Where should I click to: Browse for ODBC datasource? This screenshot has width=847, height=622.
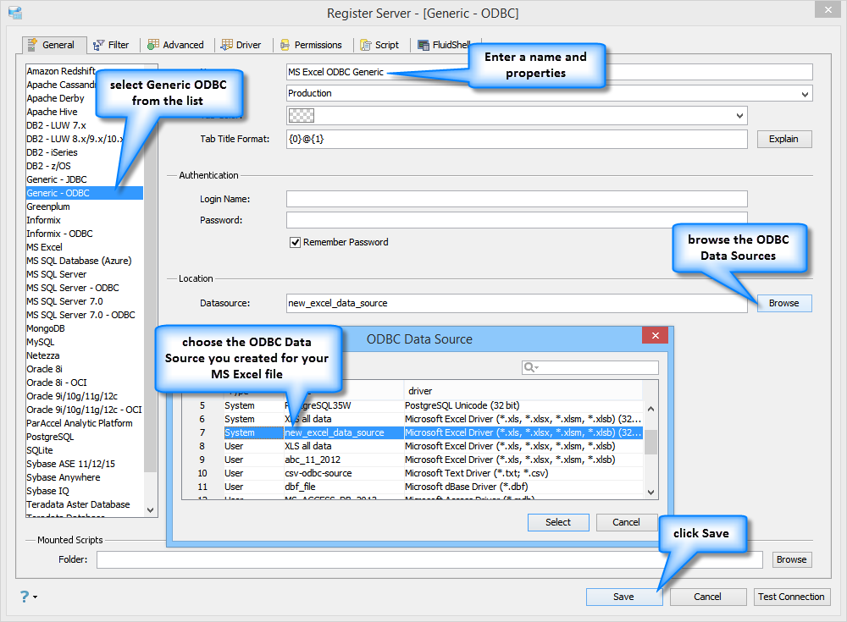(783, 303)
